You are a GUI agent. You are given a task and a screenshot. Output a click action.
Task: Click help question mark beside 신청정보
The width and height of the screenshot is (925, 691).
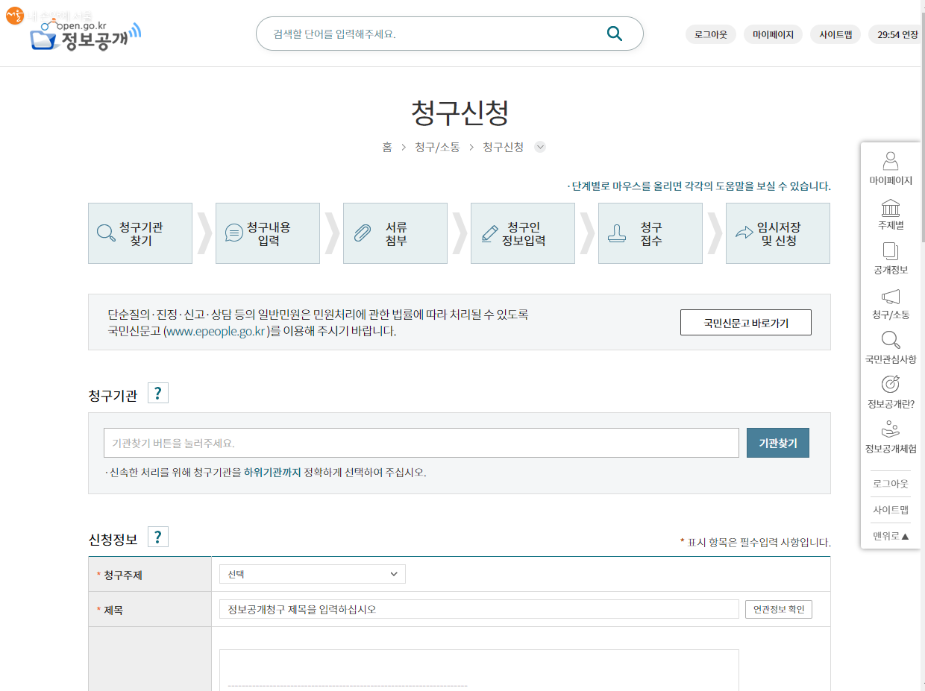click(x=158, y=537)
